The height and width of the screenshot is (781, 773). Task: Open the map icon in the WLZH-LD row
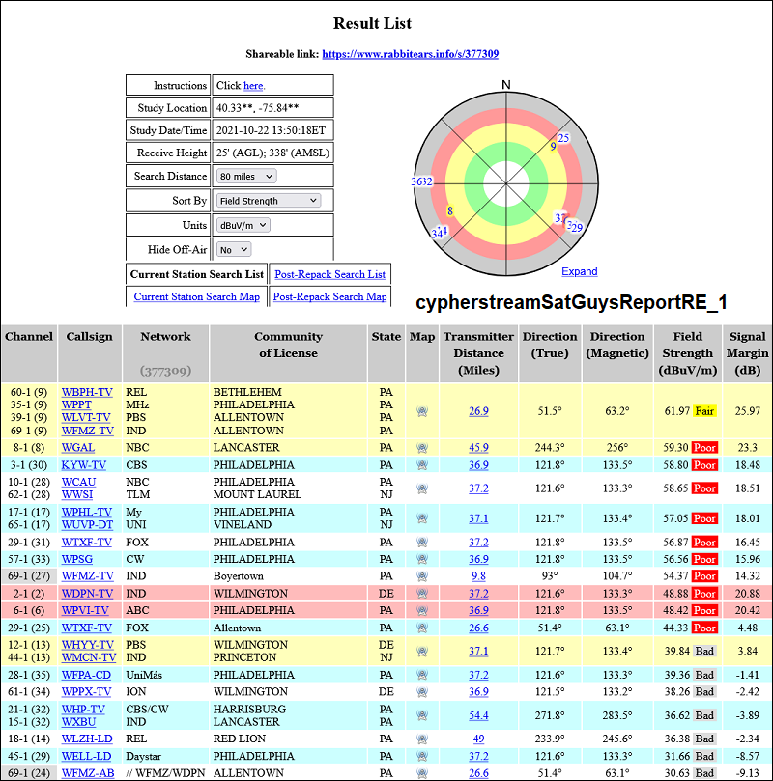(422, 739)
